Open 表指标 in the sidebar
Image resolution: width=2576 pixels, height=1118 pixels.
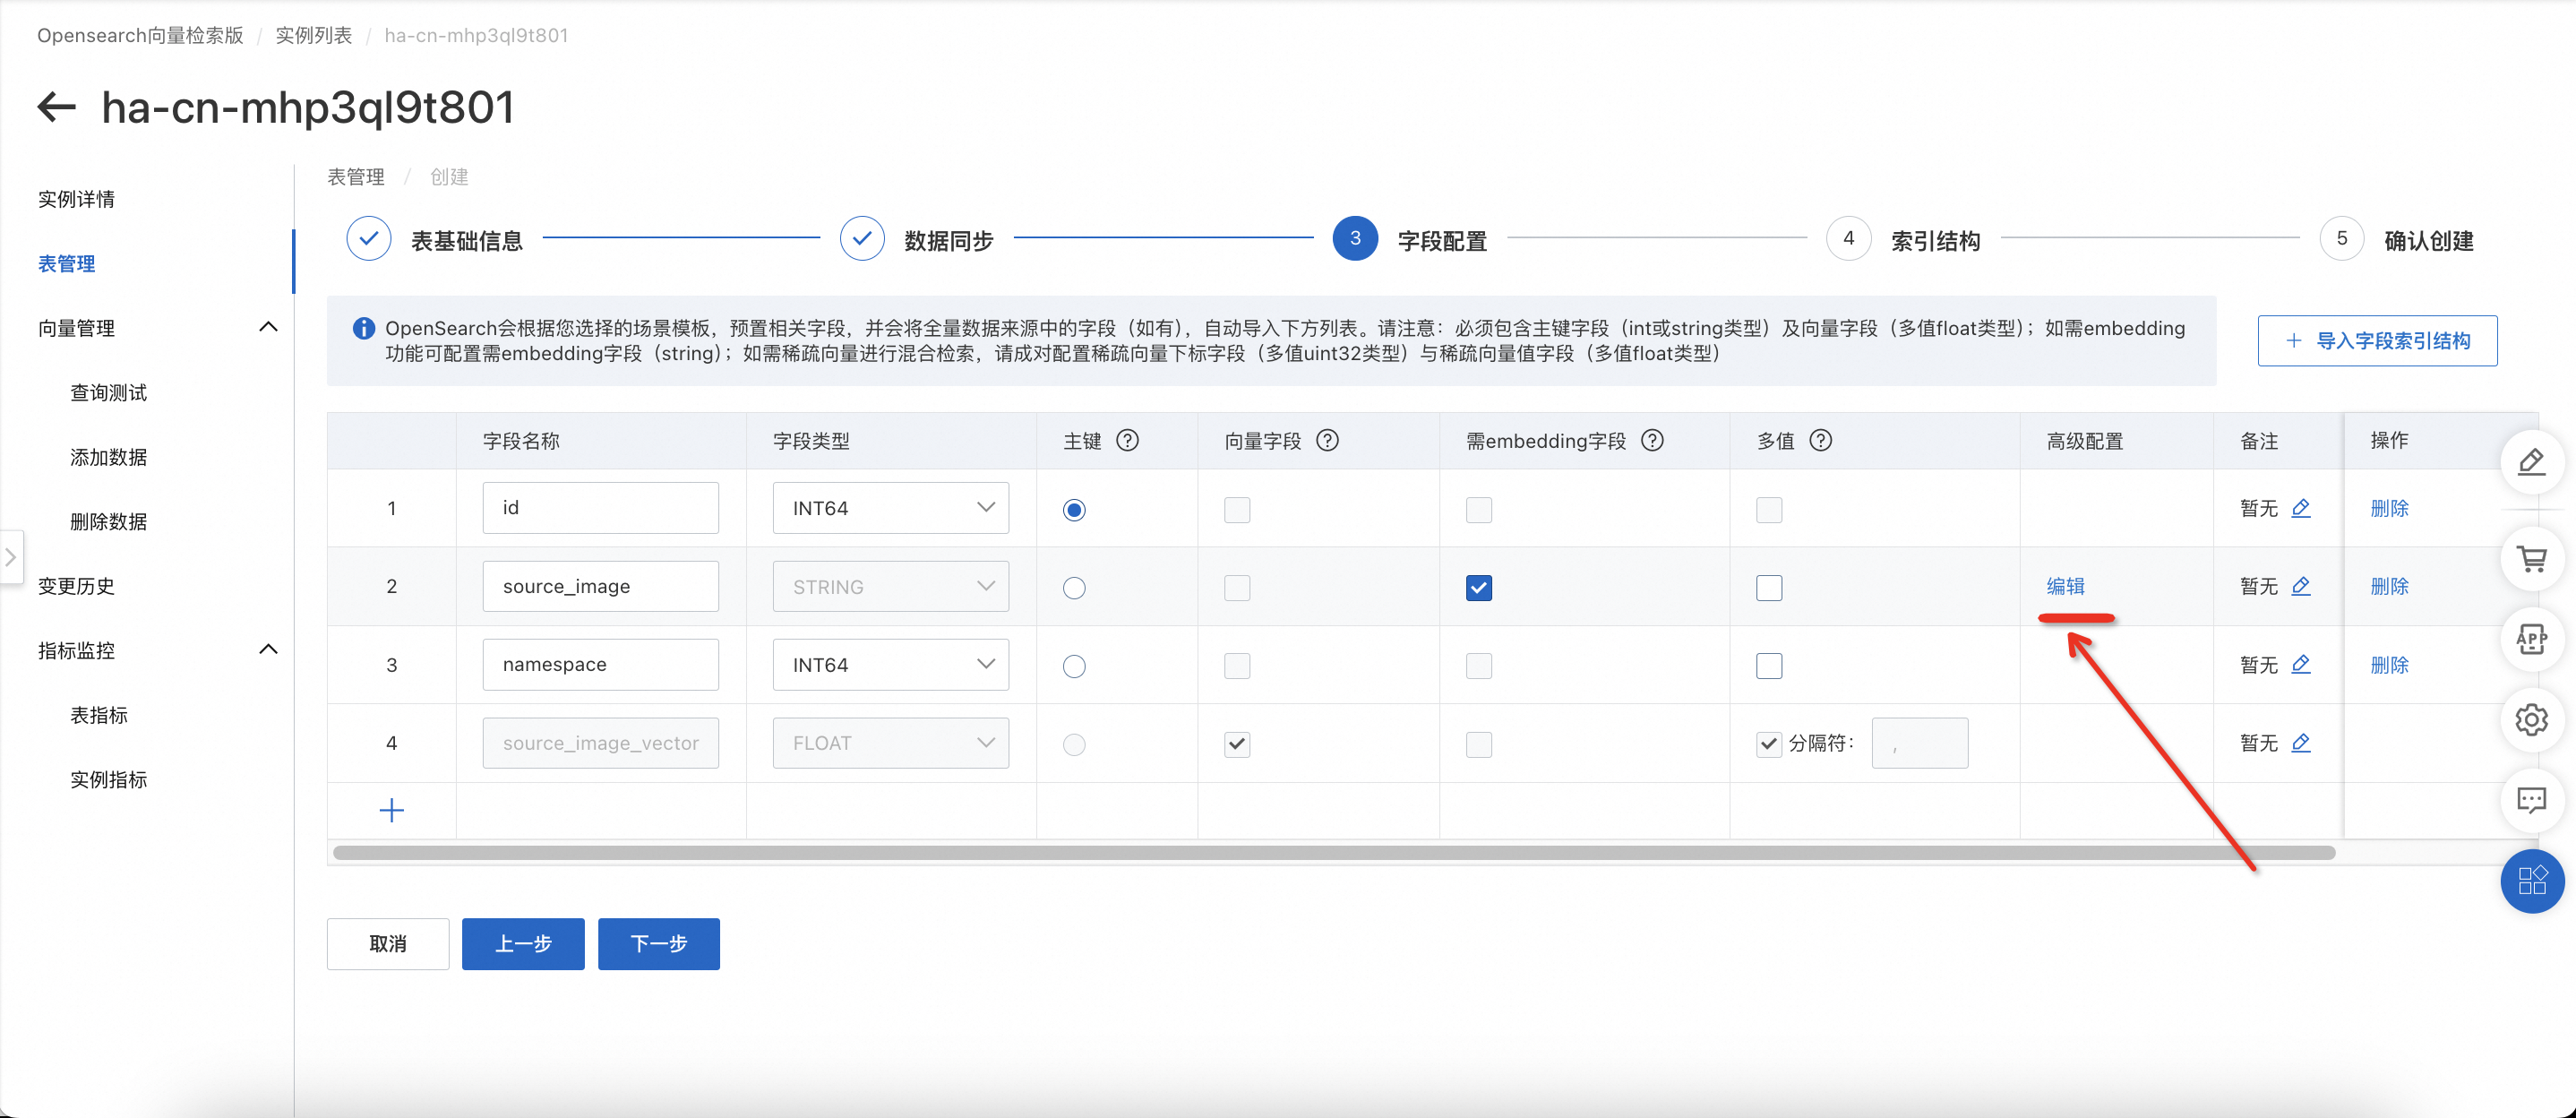[98, 715]
